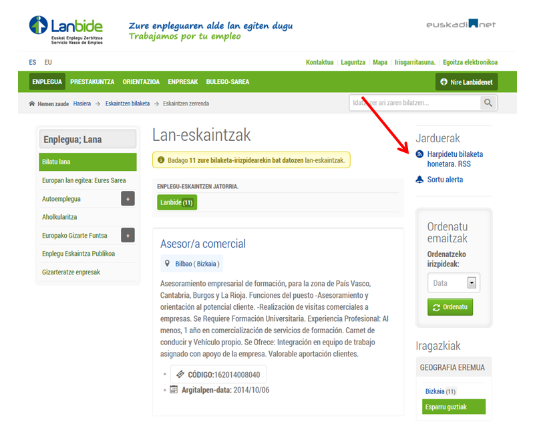The width and height of the screenshot is (537, 448).
Task: Click the home icon in breadcrumb
Action: pos(32,103)
